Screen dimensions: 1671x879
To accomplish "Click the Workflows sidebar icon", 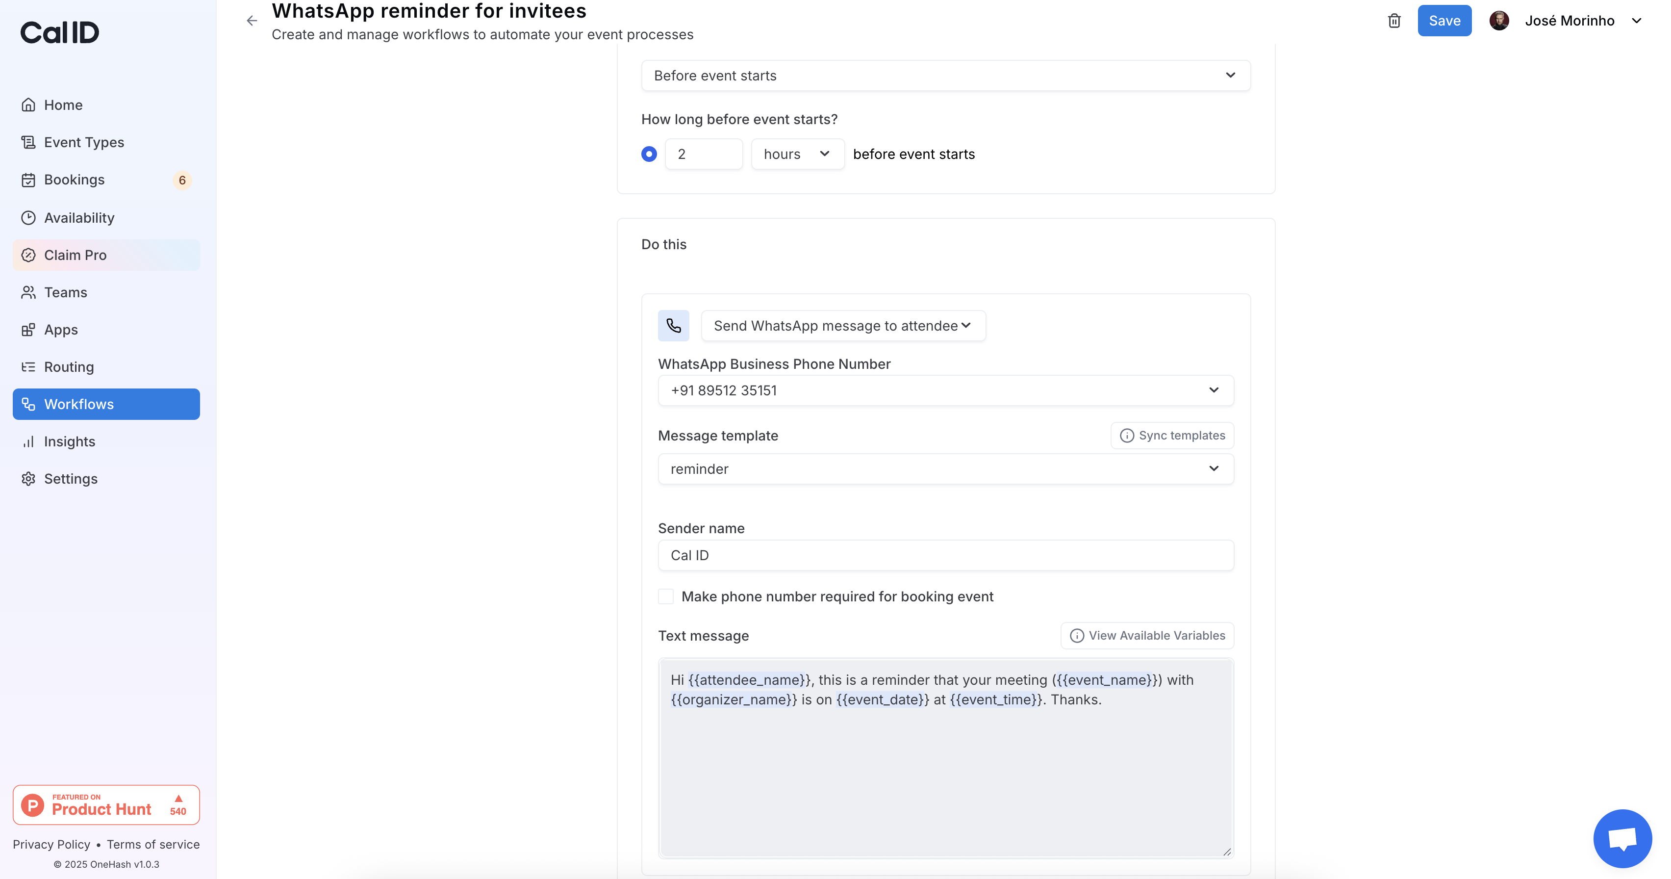I will [28, 404].
